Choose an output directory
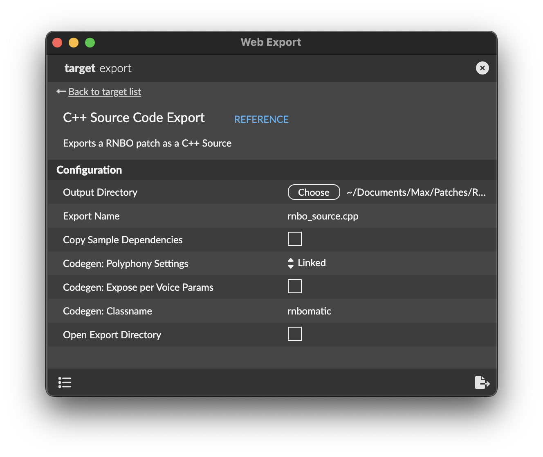Screen dimensions: 543x457 point(314,192)
